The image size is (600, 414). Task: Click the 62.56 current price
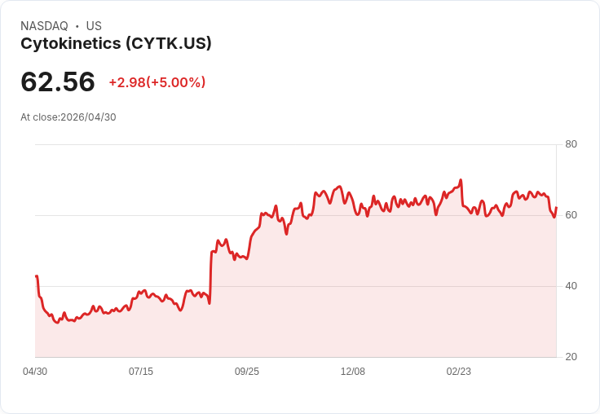click(x=58, y=81)
